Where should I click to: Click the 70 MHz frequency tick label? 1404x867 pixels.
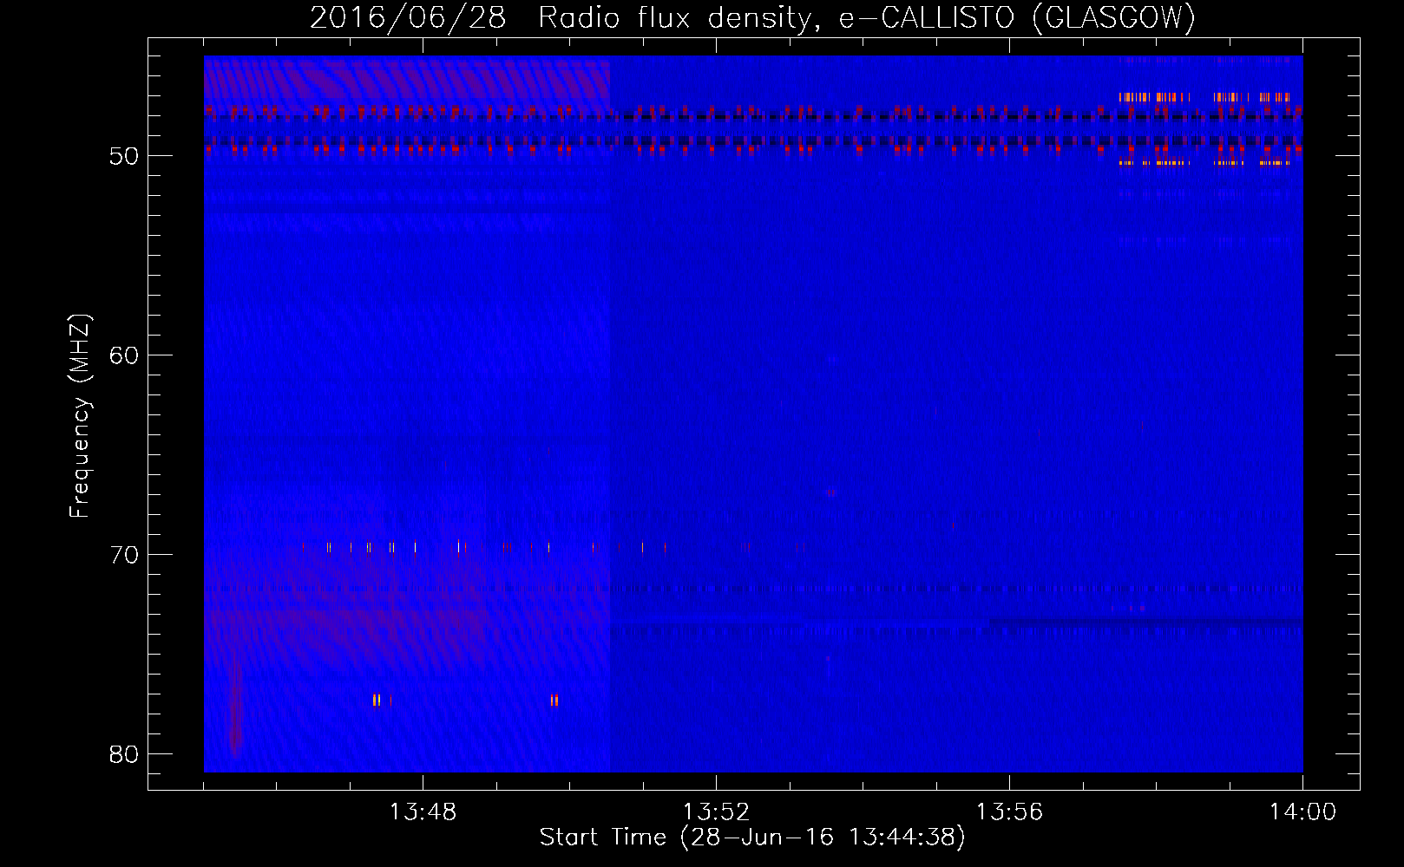pos(124,555)
